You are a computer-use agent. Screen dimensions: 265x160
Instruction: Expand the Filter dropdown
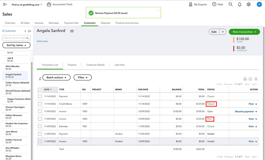coord(82,77)
